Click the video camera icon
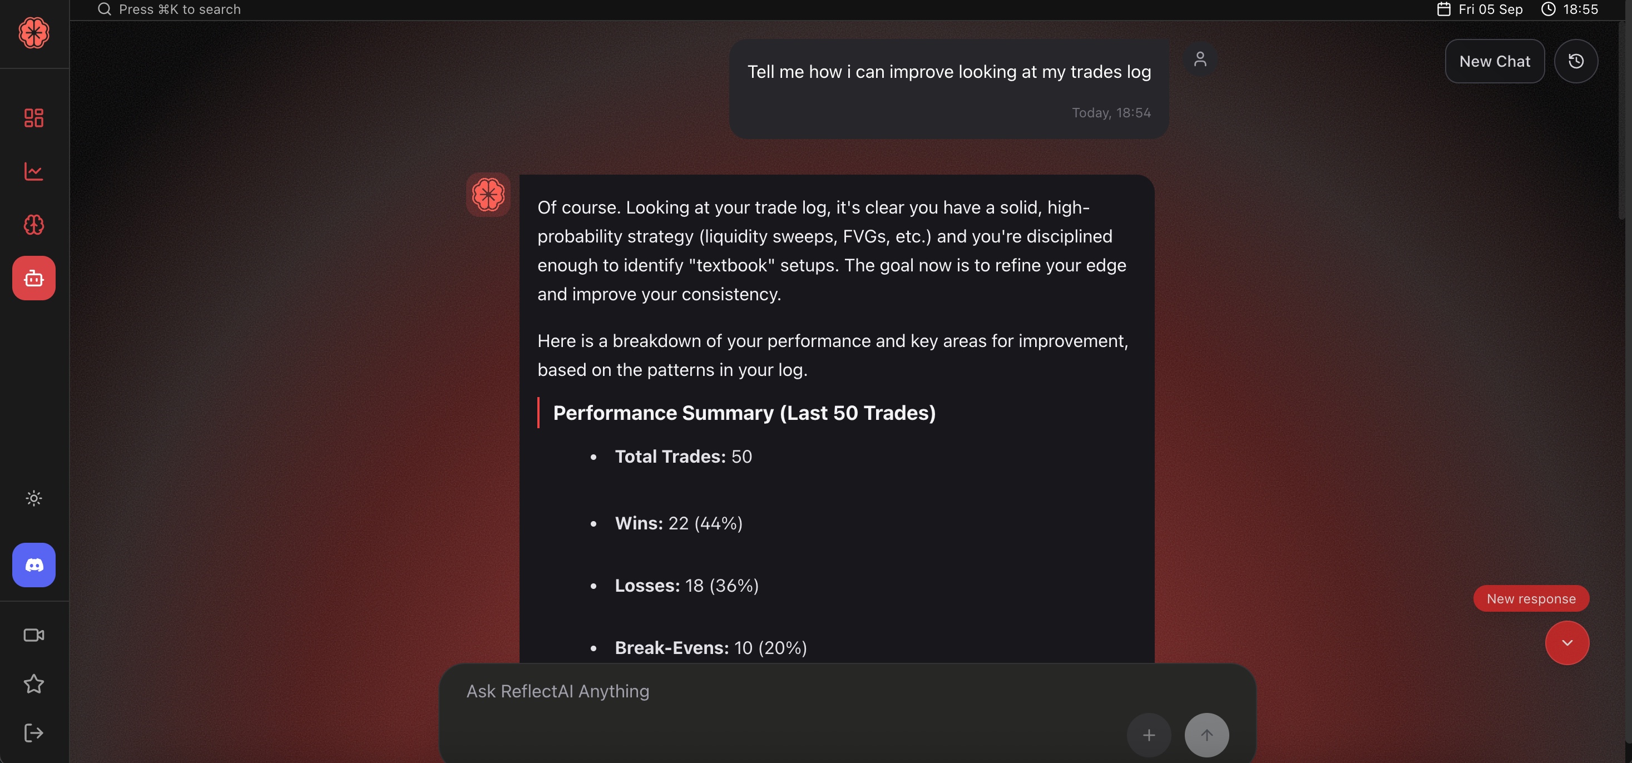Viewport: 1632px width, 763px height. point(33,635)
